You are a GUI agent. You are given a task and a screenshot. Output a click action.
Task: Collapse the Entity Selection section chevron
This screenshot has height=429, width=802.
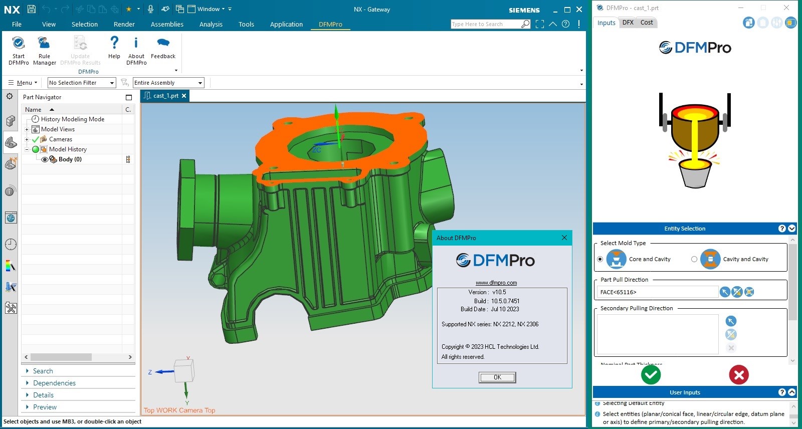792,229
